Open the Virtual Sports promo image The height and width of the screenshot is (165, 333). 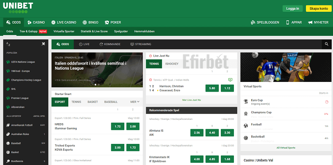tap(286, 67)
